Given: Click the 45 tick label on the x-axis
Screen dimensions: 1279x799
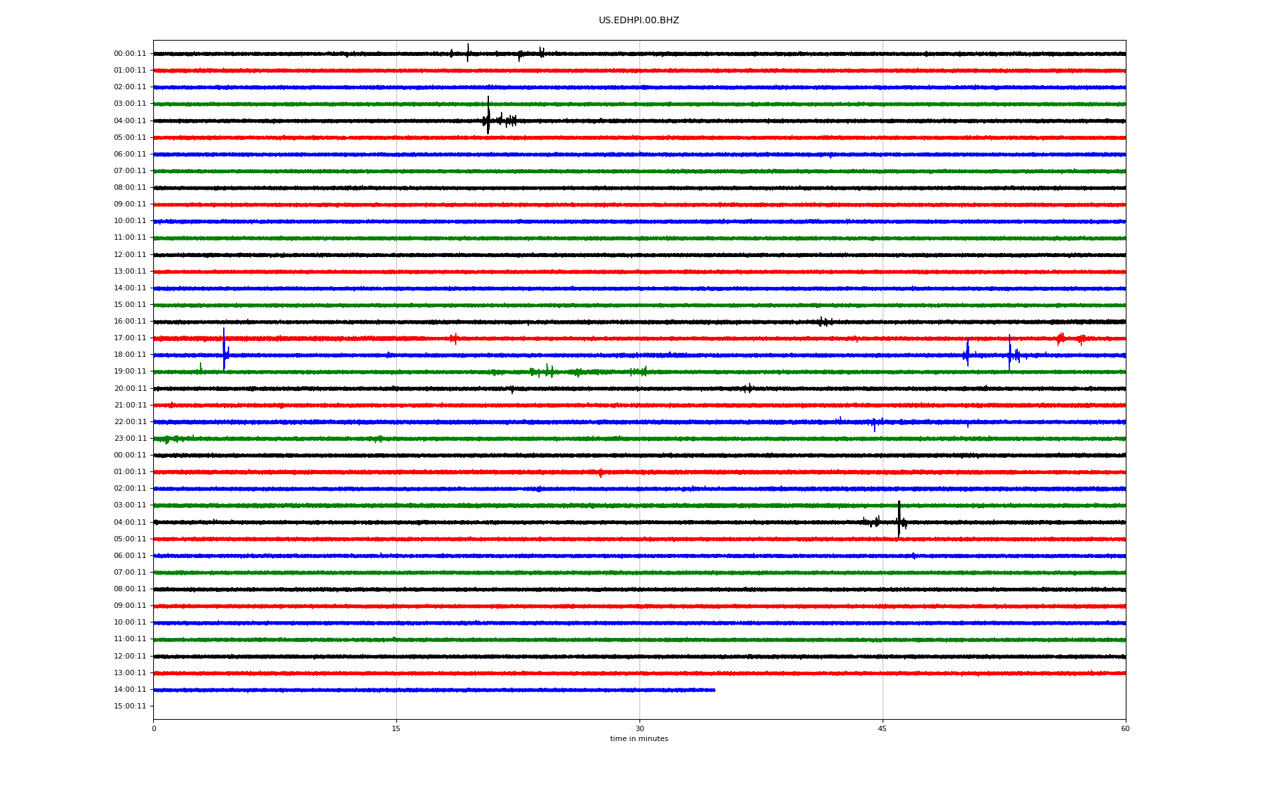Looking at the screenshot, I should [882, 728].
